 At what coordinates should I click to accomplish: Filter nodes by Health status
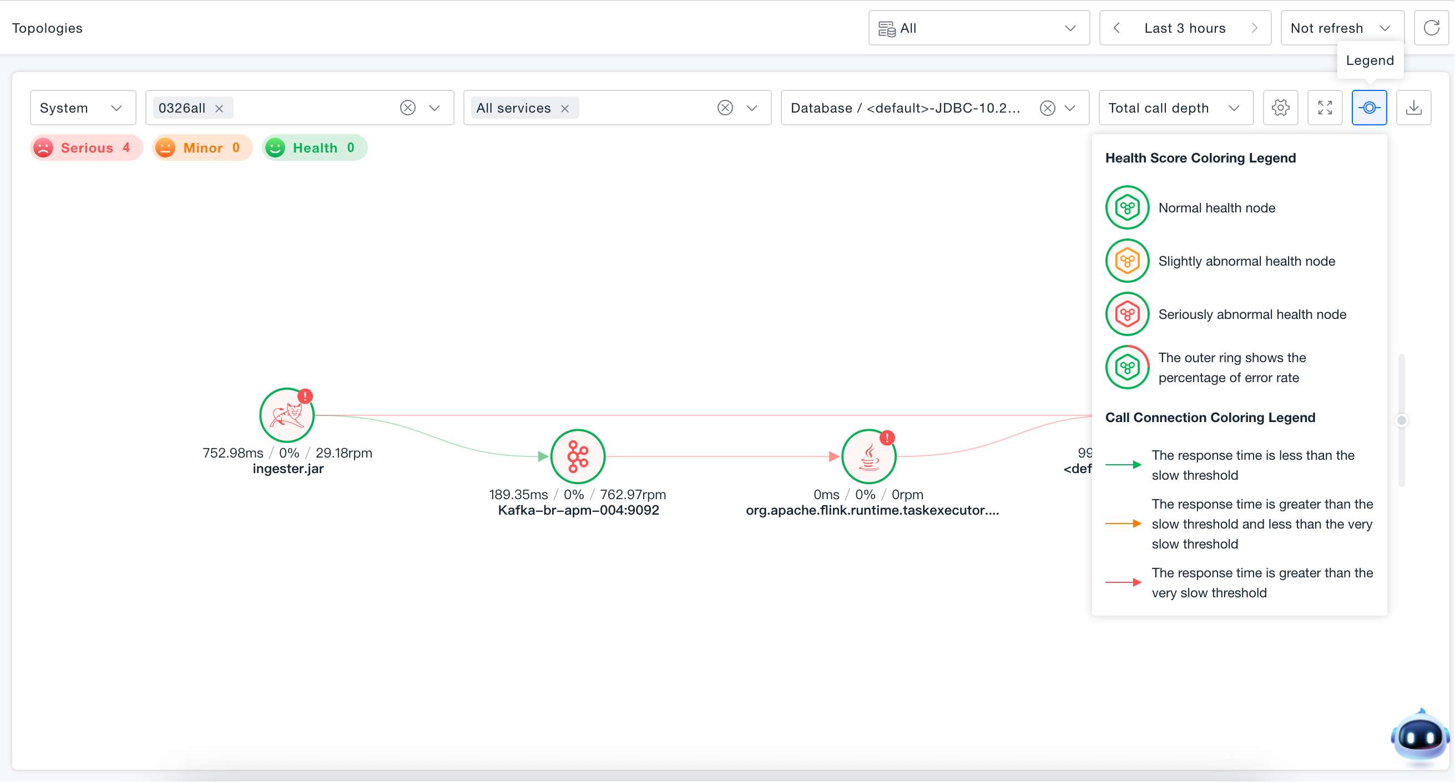(x=315, y=148)
